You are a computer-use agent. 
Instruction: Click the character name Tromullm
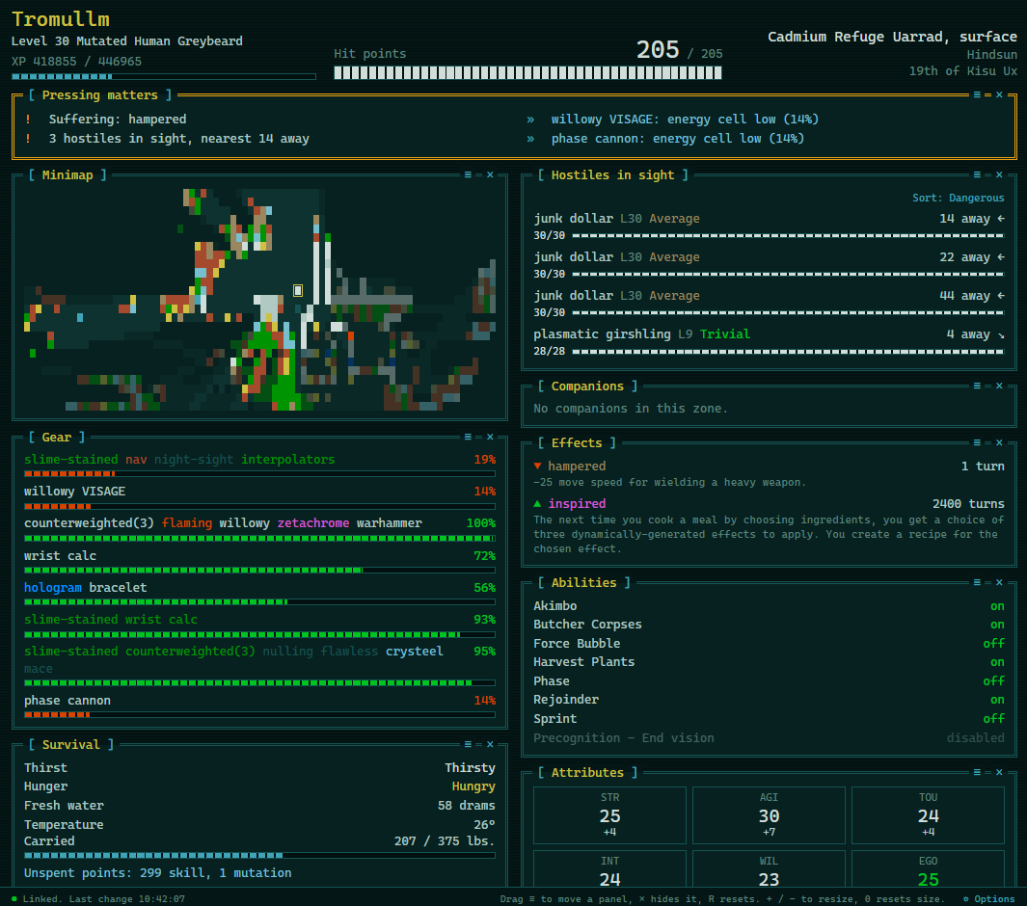coord(61,19)
